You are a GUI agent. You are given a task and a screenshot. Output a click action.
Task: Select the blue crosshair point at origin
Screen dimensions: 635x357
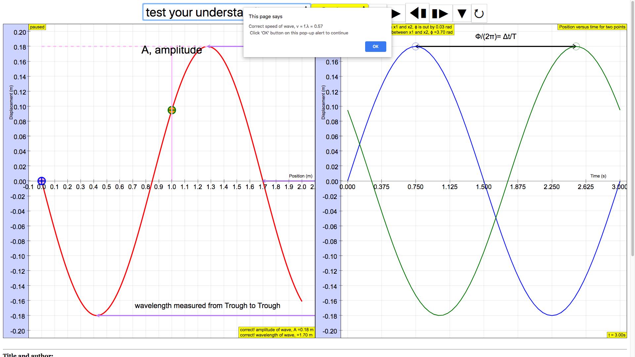point(41,181)
